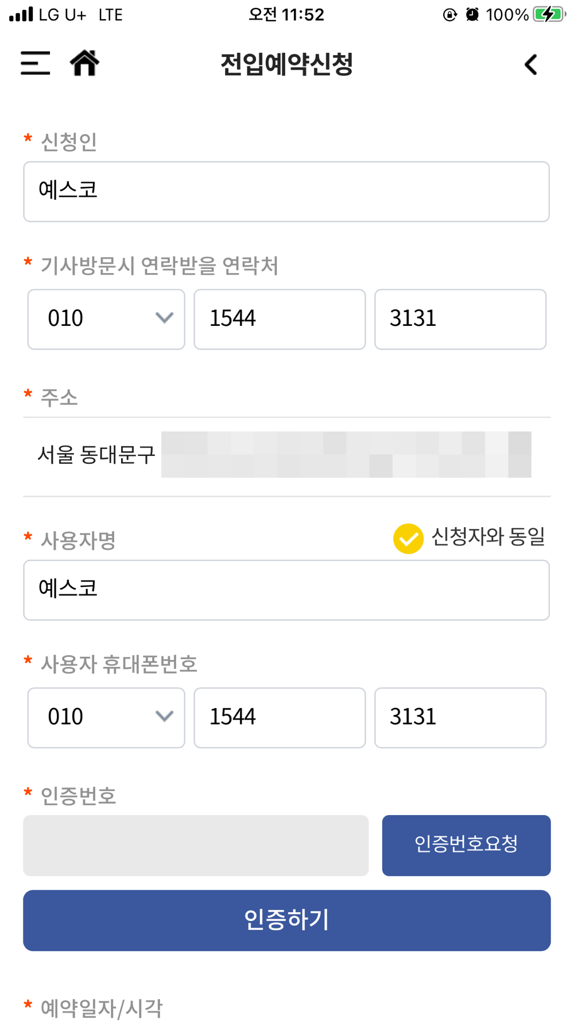This screenshot has width=574, height=1022.
Task: Toggle the 신청자와 동일 checkbox
Action: tap(408, 539)
